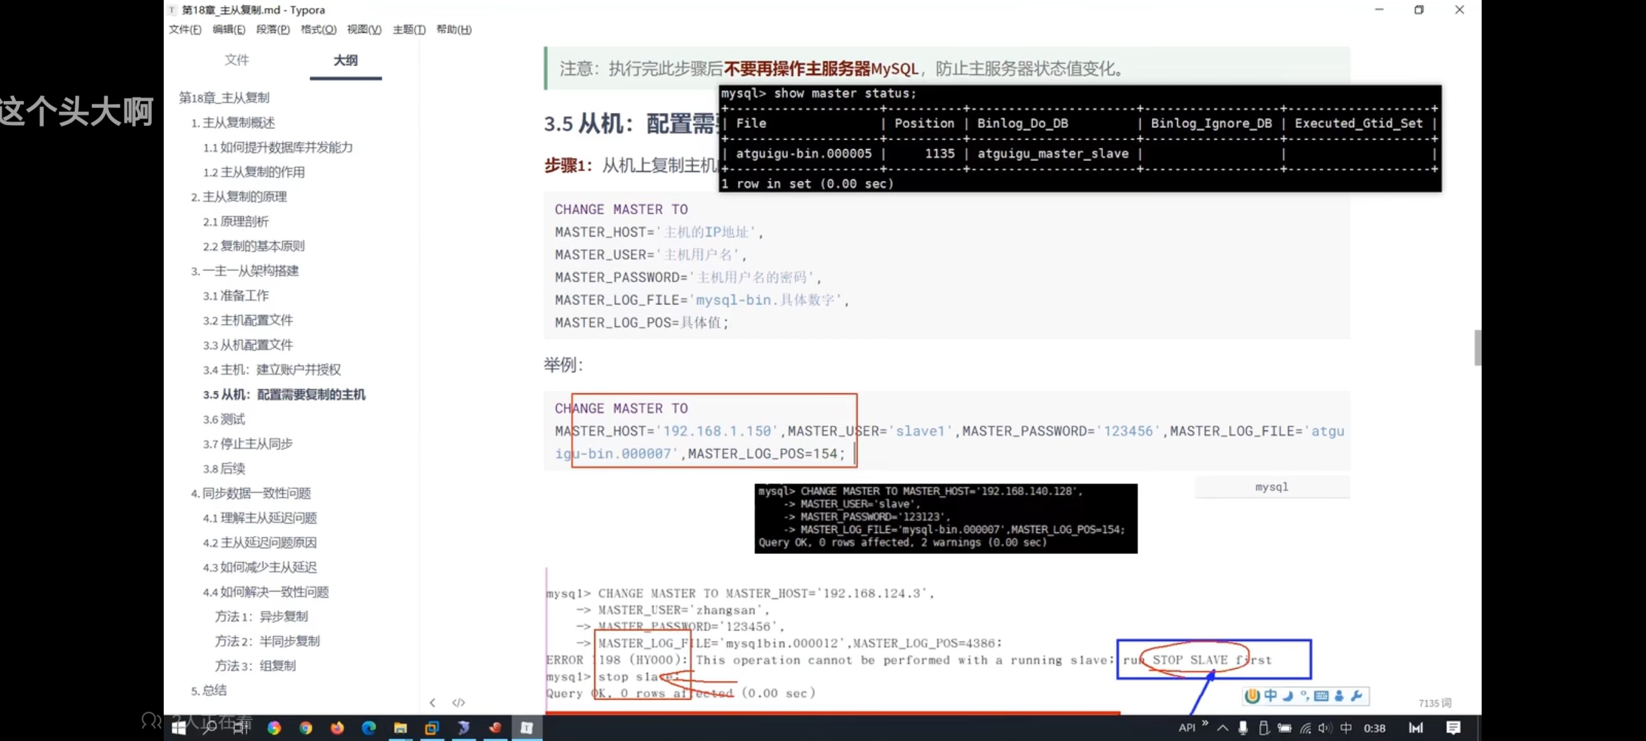This screenshot has width=1646, height=741.
Task: Click the API taskbar toolbar label
Action: (x=1186, y=727)
